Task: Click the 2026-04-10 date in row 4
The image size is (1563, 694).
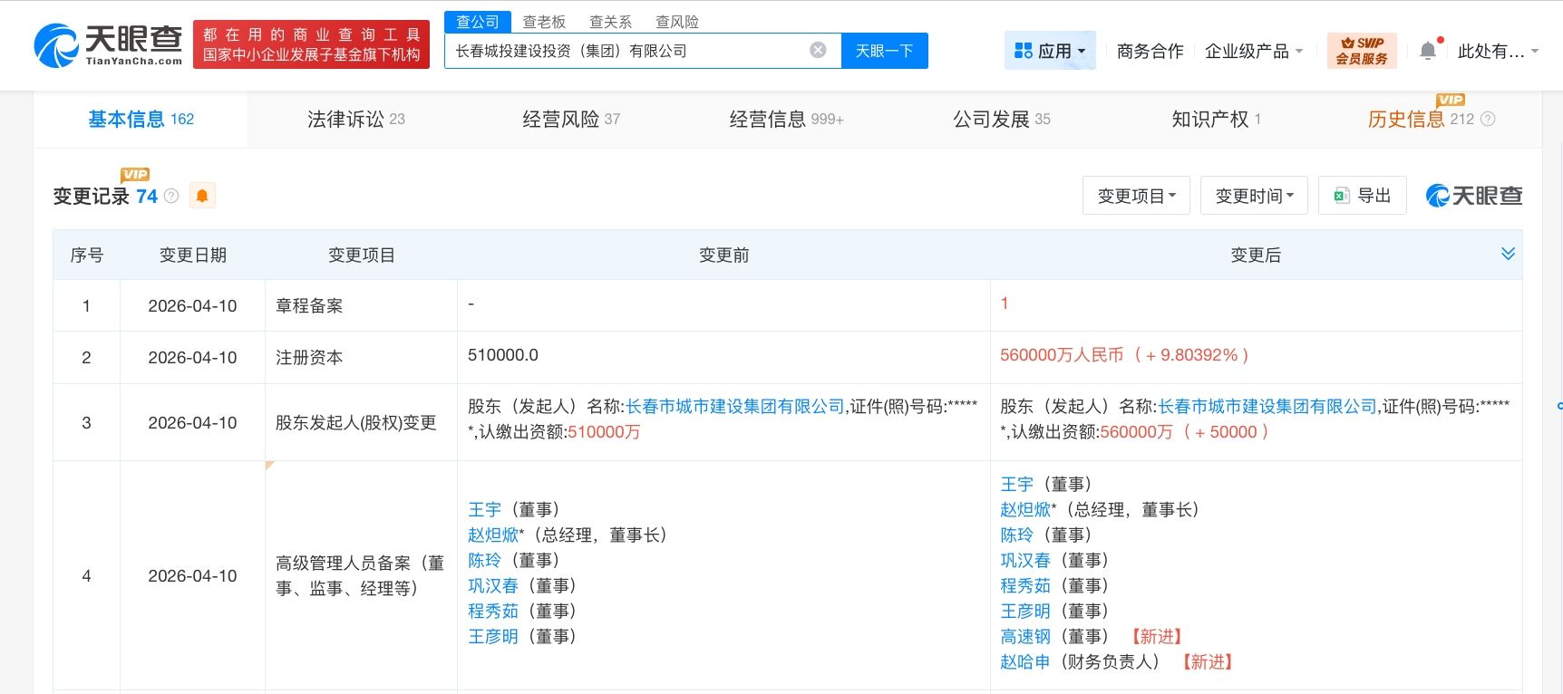Action: point(192,575)
